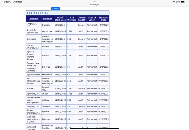Click the 1561 workers value
This screenshot has width=189, height=130.
[69, 31]
